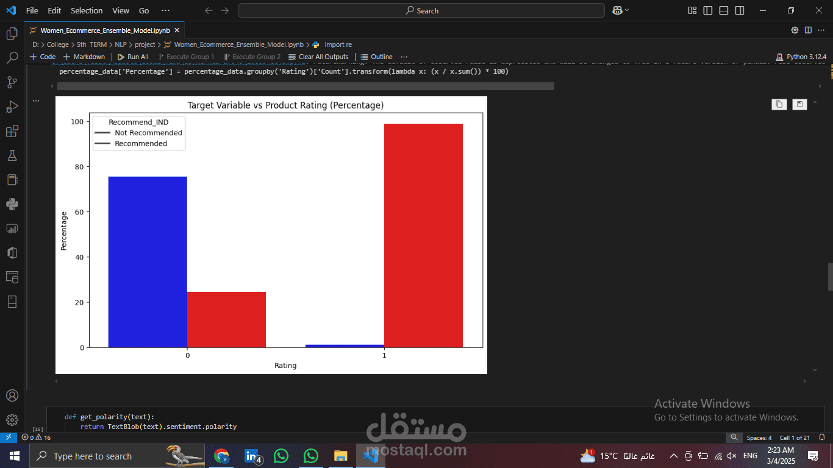Screen dimensions: 833x468
Task: Click the output horizontal scrollbar
Action: [306, 87]
